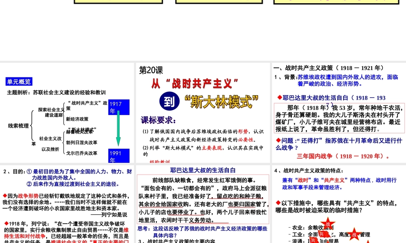406x243 pixels.
Task: Click the 第20课 label
Action: coord(151,70)
